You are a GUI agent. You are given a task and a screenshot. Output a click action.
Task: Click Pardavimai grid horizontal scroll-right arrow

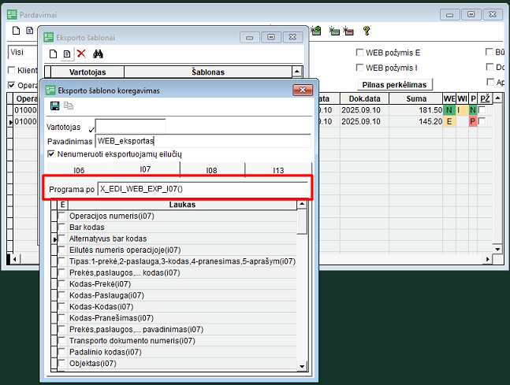(x=487, y=259)
